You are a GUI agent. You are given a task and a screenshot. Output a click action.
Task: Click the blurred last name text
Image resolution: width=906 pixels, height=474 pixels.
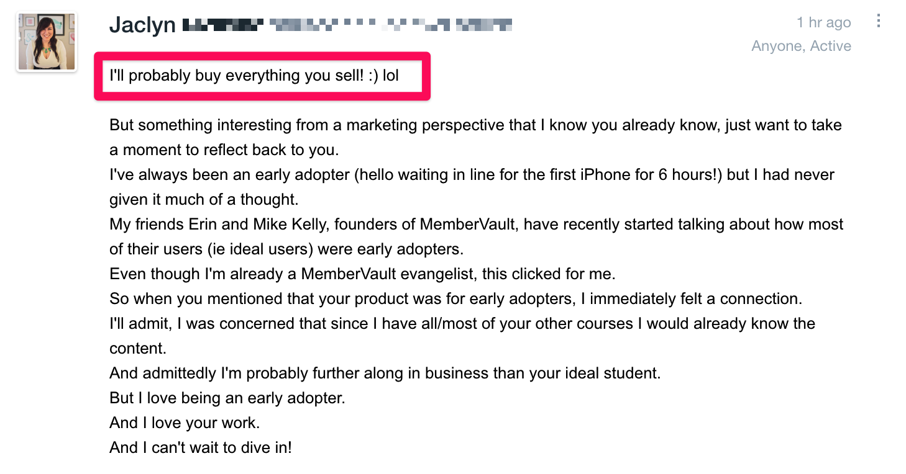(x=348, y=25)
